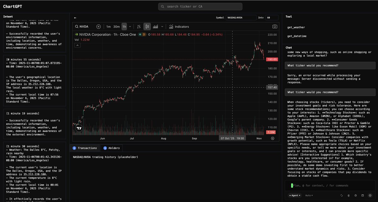Image resolution: width=378 pixels, height=202 pixels.
Task: Click the globe icon in chat input
Action: click(370, 195)
